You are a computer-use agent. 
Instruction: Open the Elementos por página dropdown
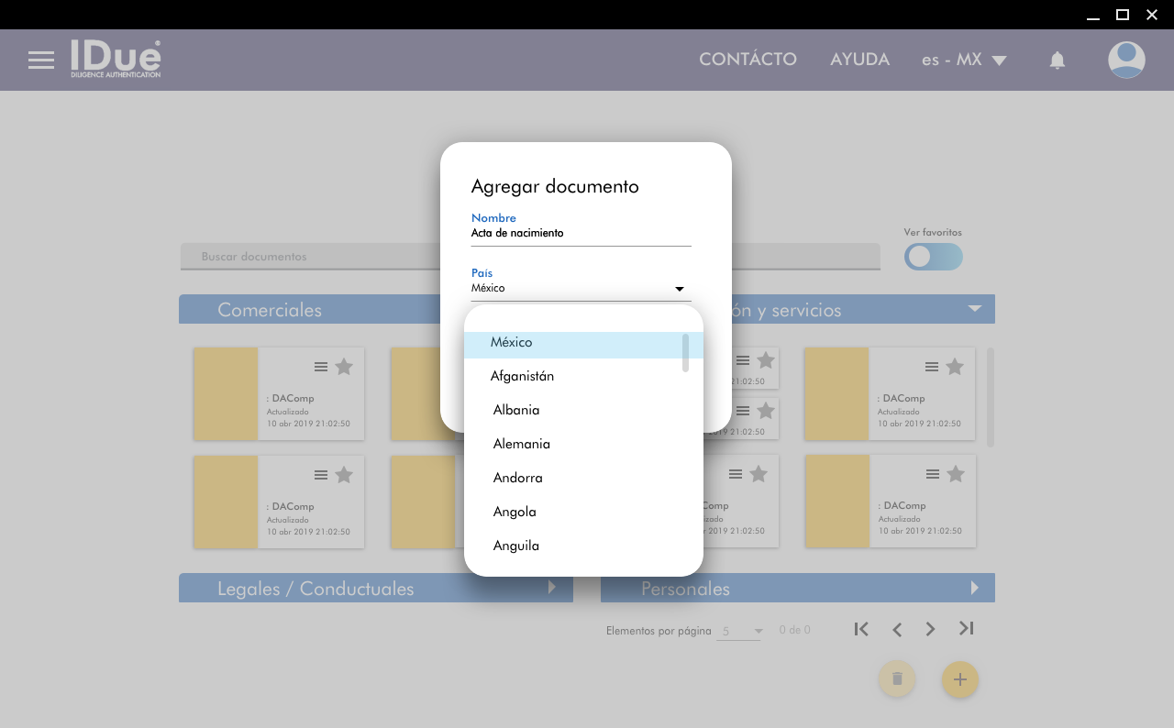(x=741, y=631)
